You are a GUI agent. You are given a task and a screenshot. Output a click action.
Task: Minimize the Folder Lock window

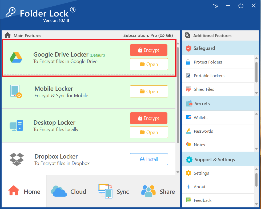(228, 6)
